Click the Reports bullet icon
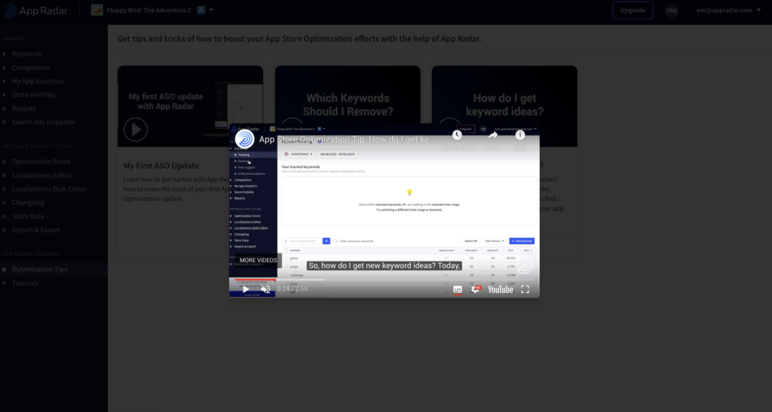The height and width of the screenshot is (412, 772). click(x=4, y=108)
